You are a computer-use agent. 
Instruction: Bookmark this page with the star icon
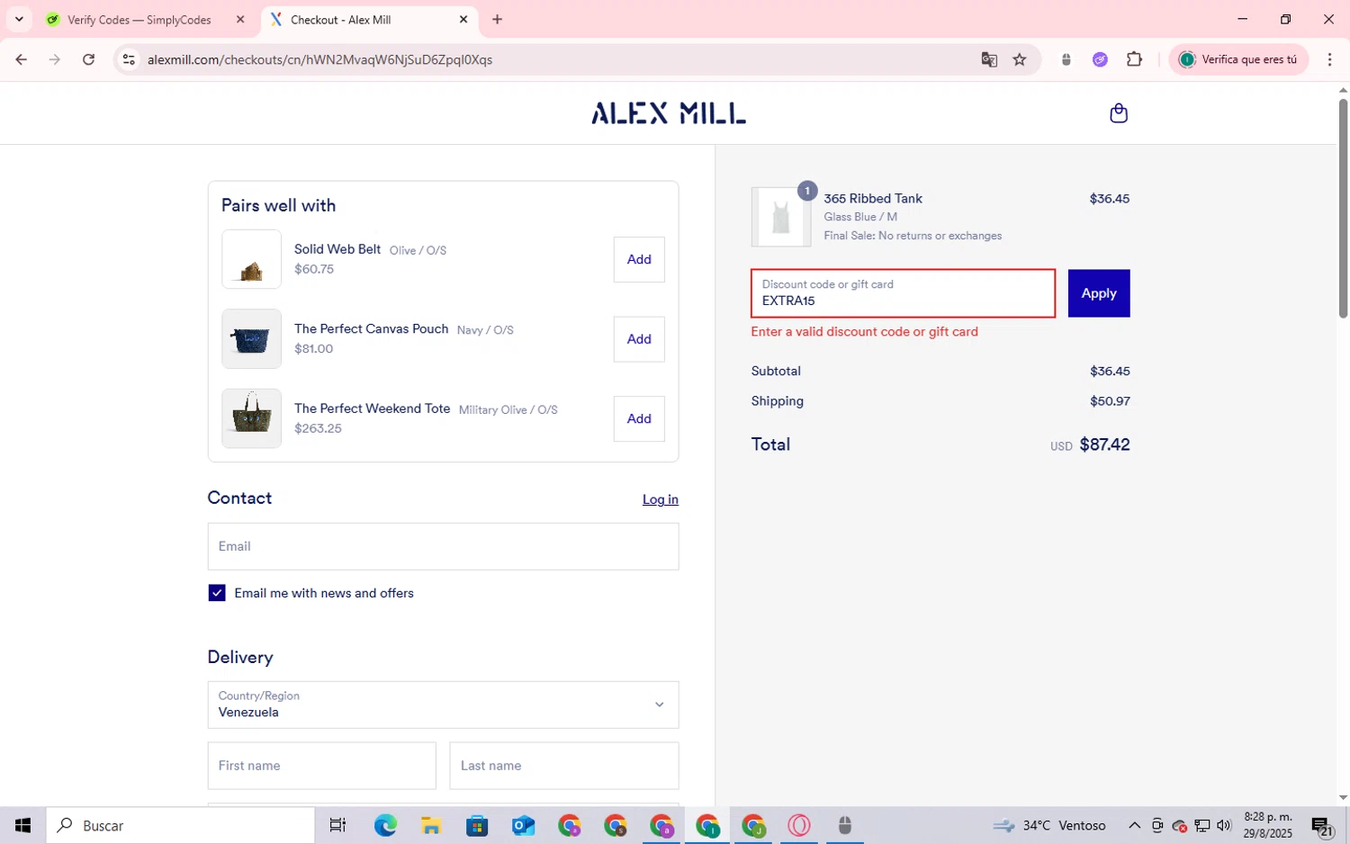1020,59
